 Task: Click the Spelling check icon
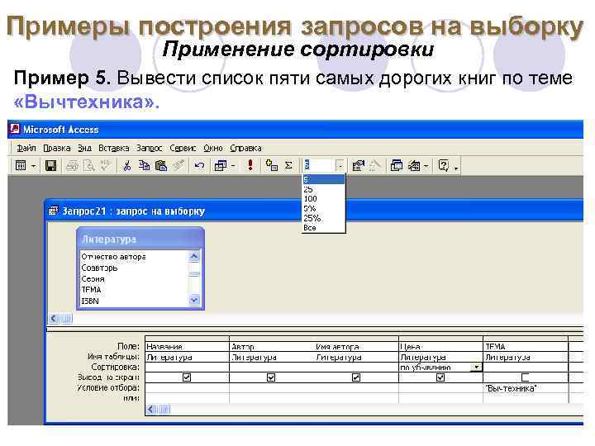106,166
